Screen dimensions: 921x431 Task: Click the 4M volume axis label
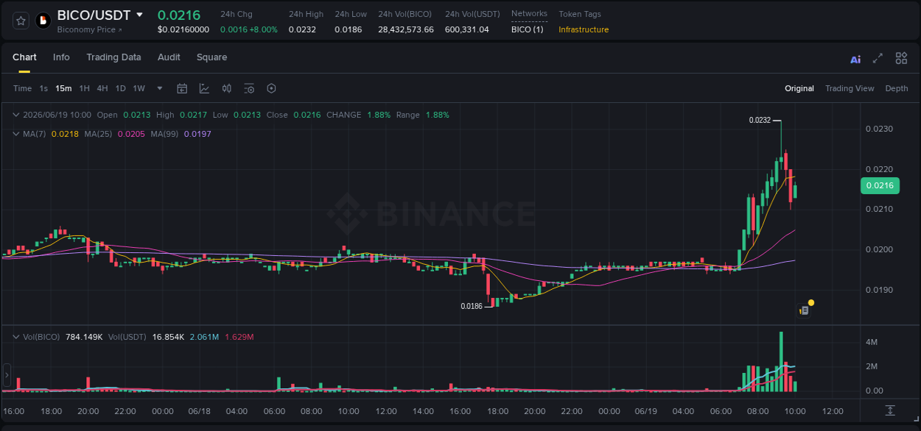pos(871,342)
